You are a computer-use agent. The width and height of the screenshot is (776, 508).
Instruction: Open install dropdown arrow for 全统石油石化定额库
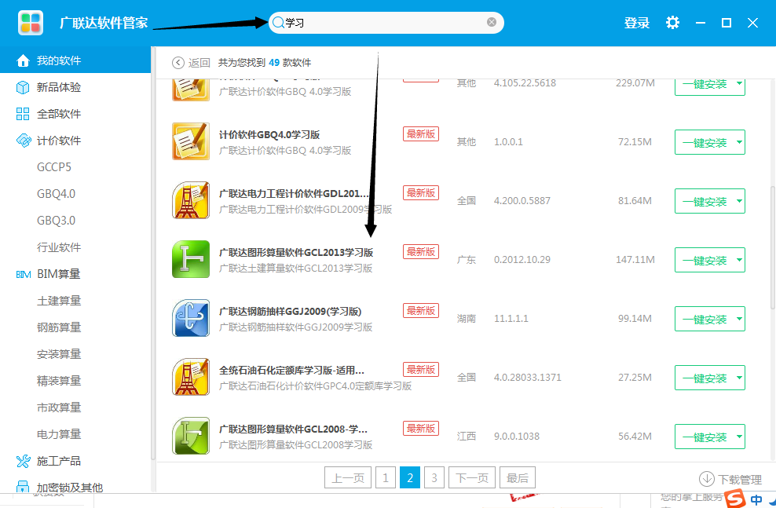point(739,378)
